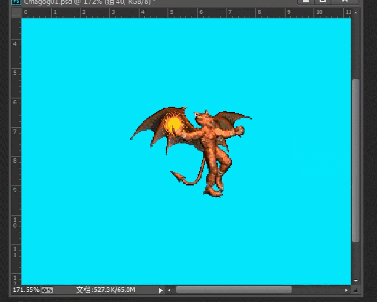Maximize the Cmagog01.psd document window

tap(323, 1)
